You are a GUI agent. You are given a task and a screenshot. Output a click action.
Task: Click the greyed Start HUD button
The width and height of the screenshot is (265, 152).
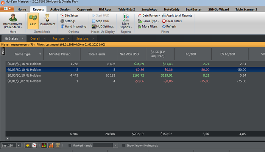tap(101, 15)
